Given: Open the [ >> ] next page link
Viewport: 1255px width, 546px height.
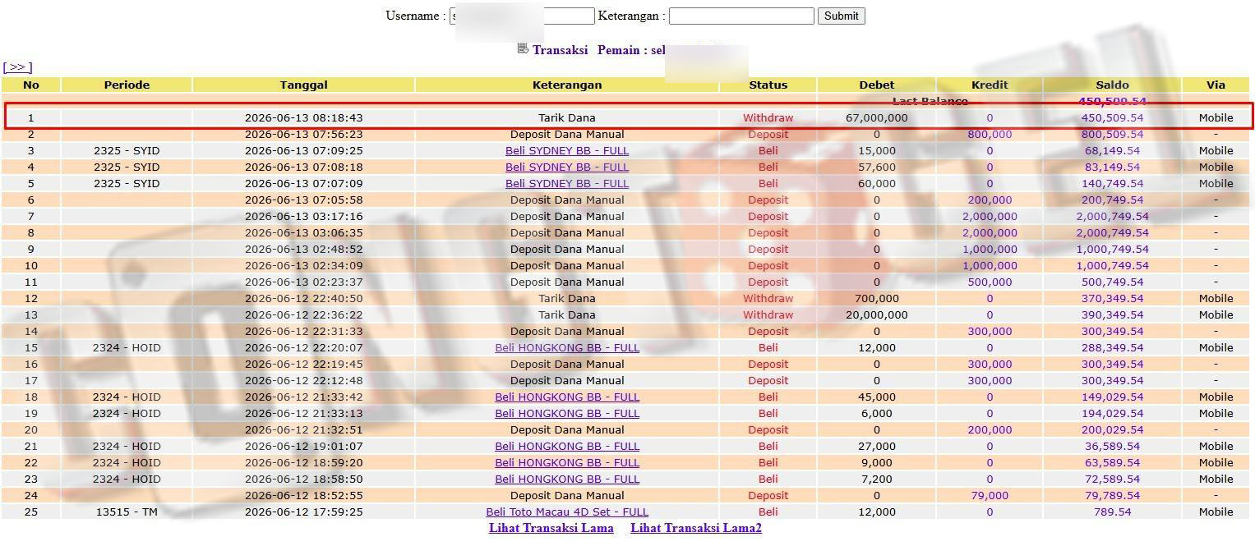Looking at the screenshot, I should [x=17, y=67].
